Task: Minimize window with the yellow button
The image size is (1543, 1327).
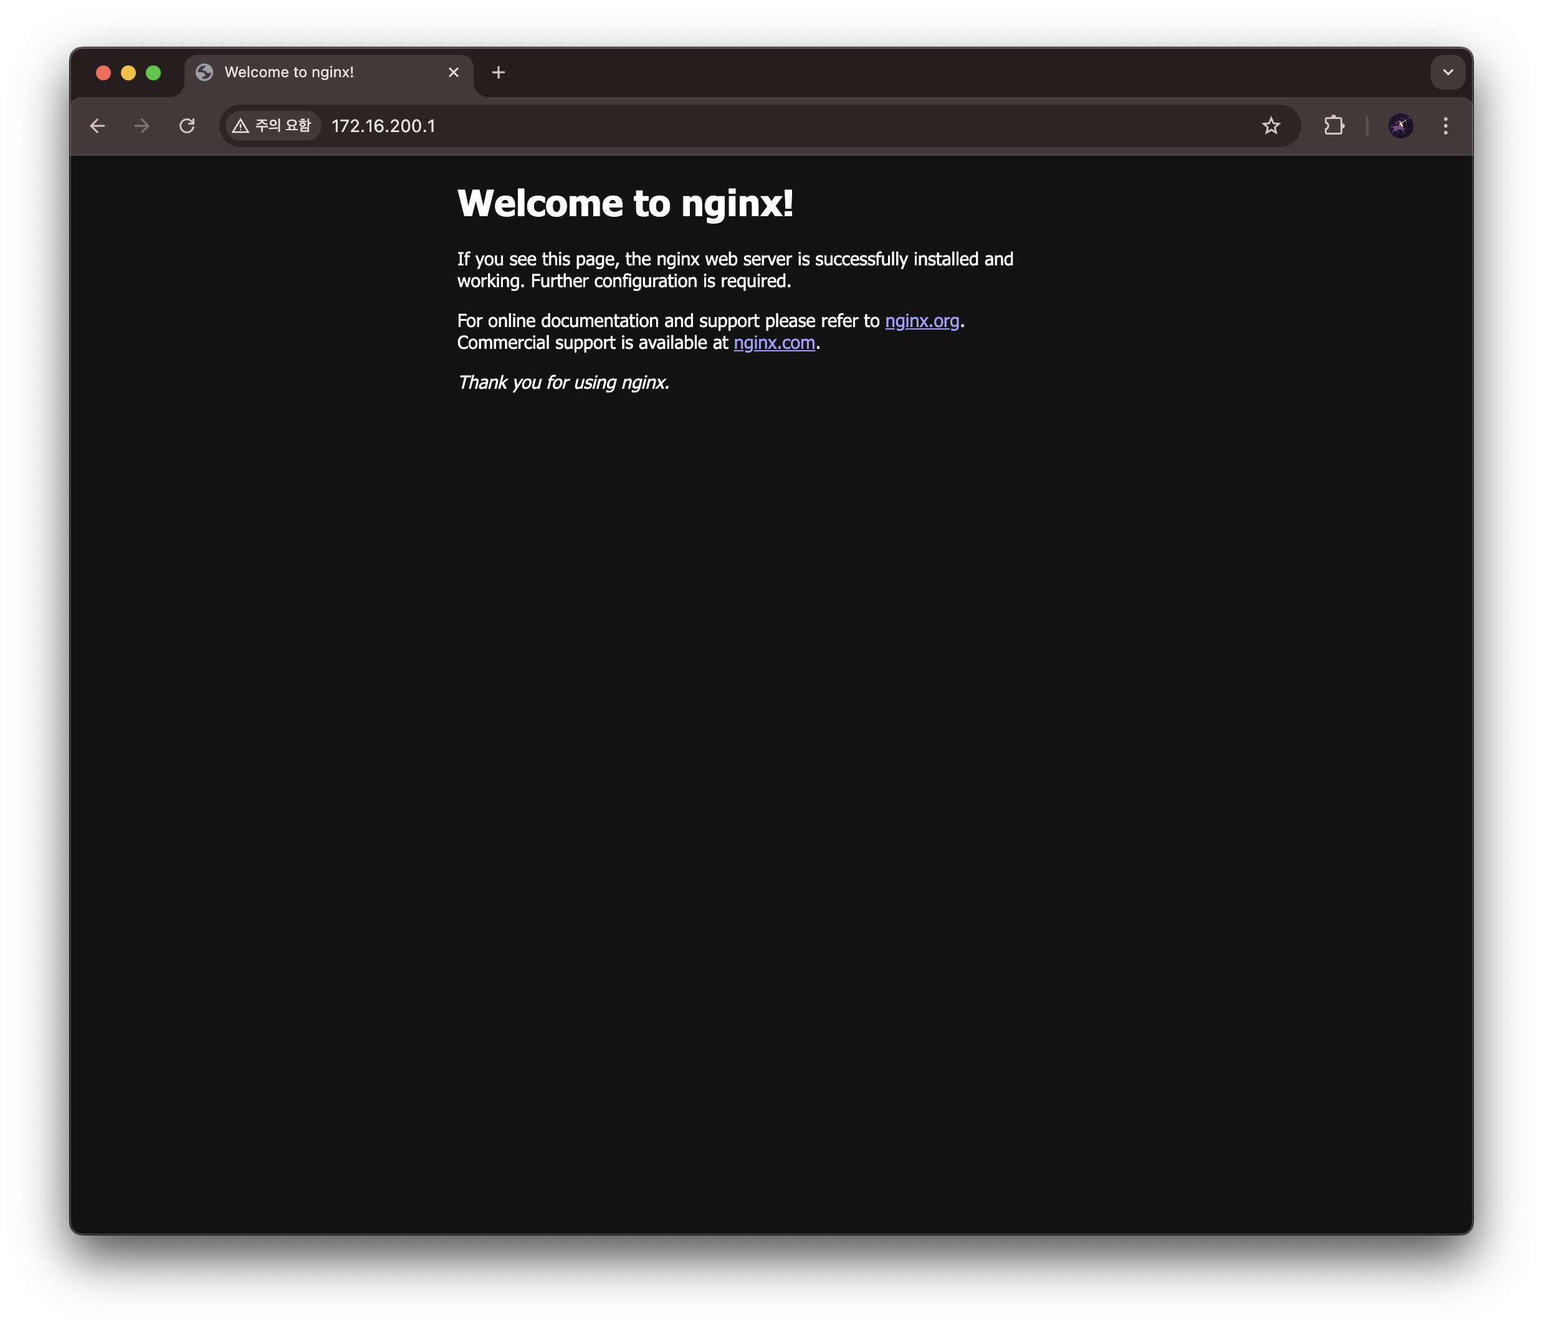Action: point(128,72)
